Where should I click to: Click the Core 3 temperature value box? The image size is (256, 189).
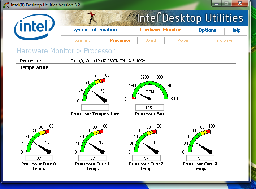[x=200, y=158]
